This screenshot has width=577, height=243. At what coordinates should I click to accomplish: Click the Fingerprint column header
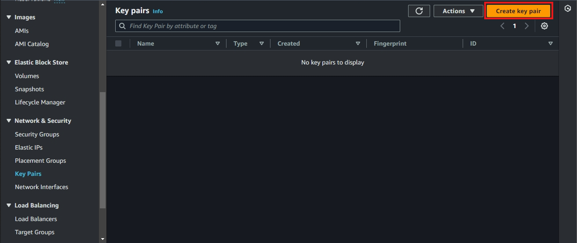tap(390, 43)
